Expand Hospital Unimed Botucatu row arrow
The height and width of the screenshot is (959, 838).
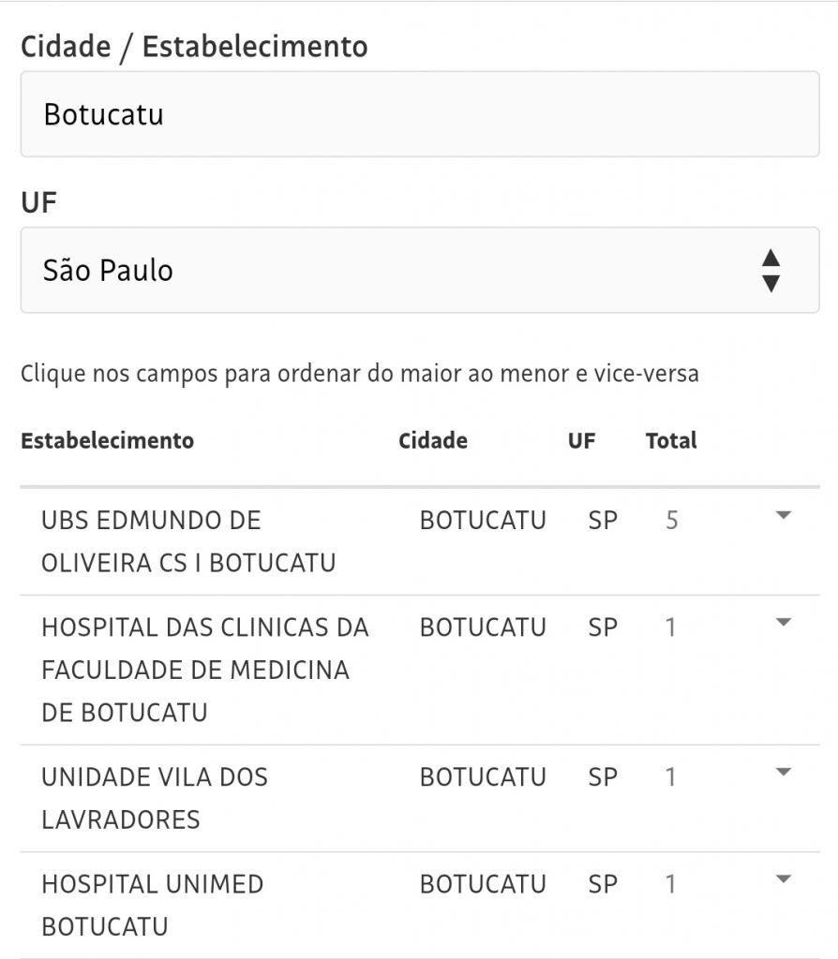pos(785,878)
